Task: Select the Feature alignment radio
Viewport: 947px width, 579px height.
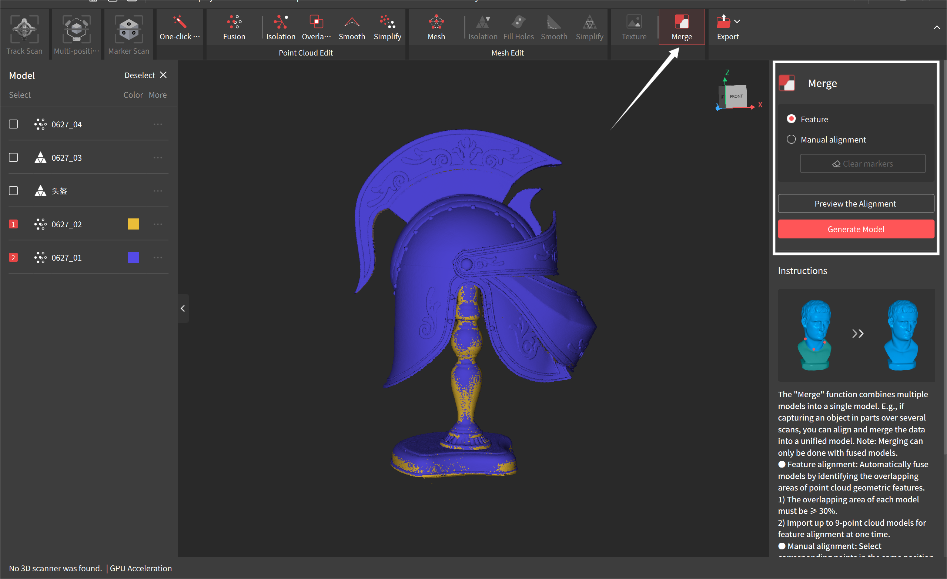Action: click(x=791, y=119)
